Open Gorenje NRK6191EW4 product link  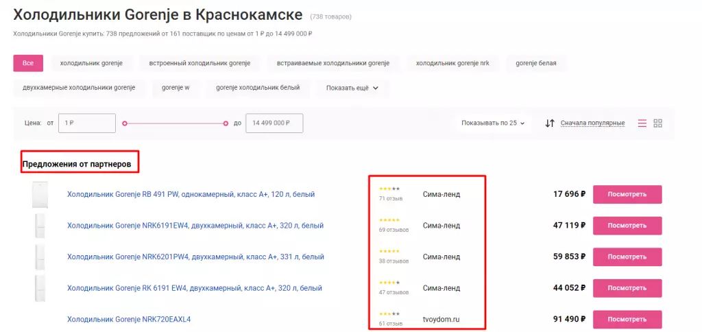click(195, 226)
